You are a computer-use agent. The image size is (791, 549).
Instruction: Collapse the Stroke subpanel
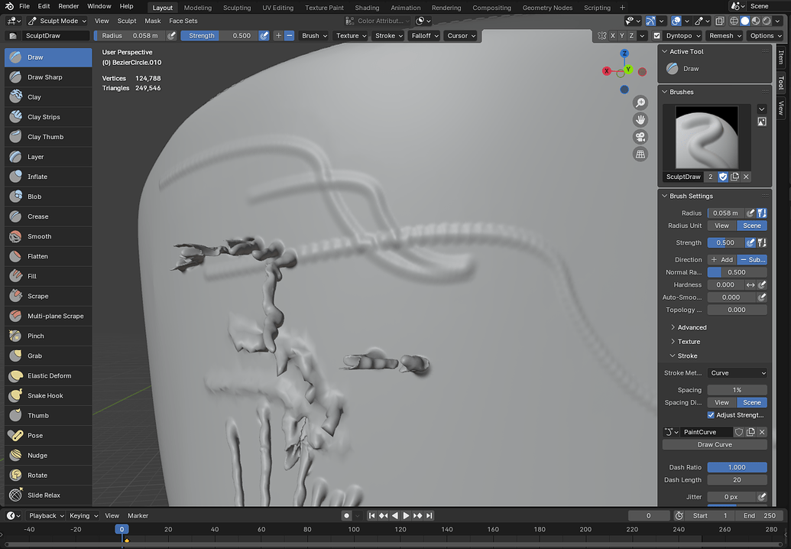(x=687, y=356)
